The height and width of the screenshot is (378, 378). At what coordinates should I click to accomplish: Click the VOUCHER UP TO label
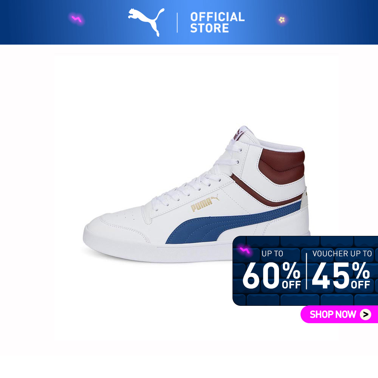coord(342,254)
